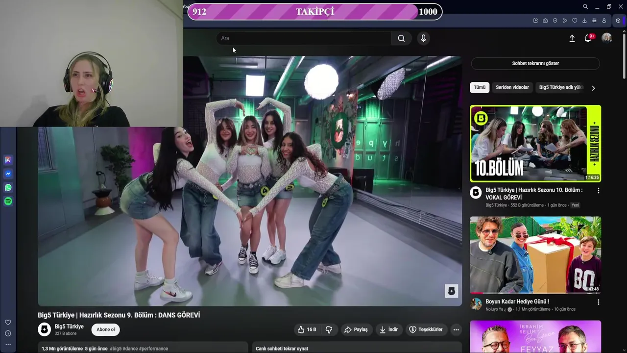
Task: Open extensions cube icon
Action: (618, 21)
